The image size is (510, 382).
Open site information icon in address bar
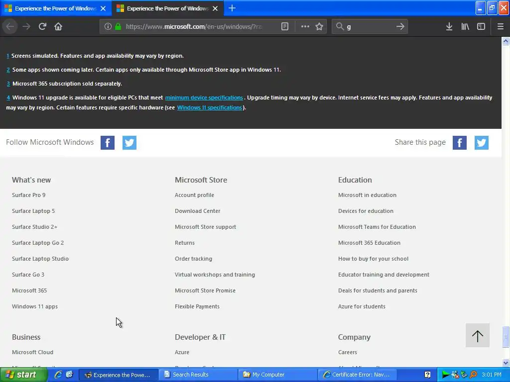(108, 26)
